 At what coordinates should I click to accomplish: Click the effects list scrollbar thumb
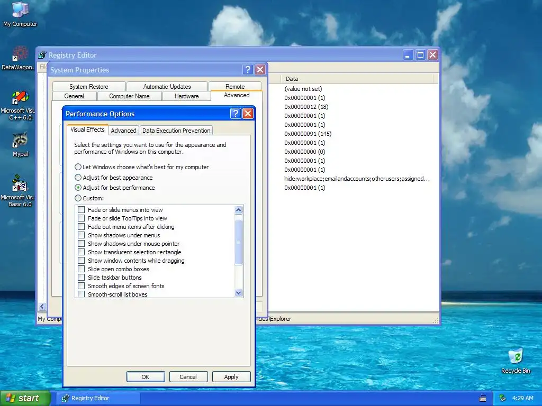point(238,242)
